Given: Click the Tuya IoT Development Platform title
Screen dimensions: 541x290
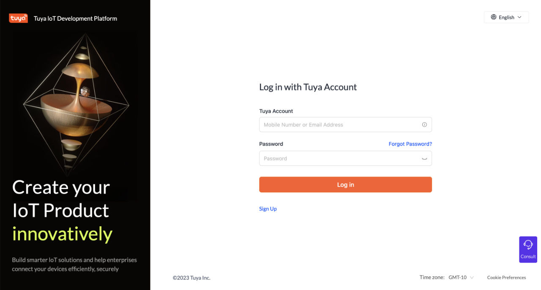Looking at the screenshot, I should 75,19.
